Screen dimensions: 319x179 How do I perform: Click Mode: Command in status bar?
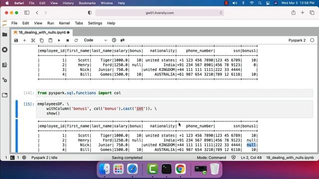211,158
